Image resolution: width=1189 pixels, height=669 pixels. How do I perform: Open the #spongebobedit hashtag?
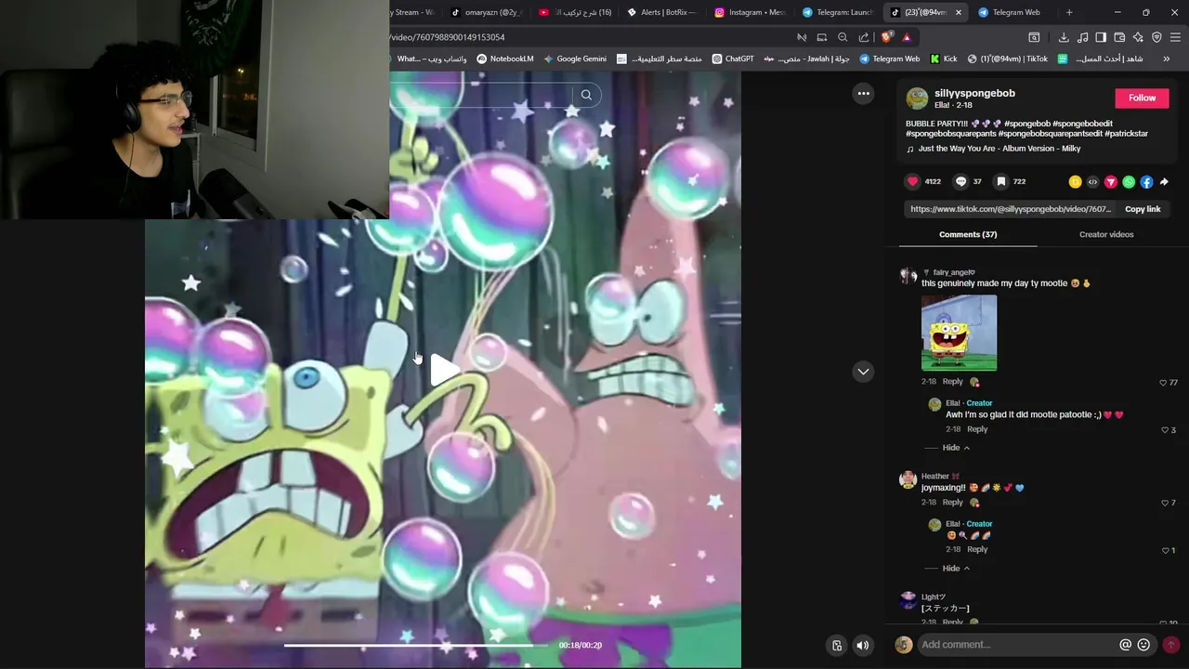1083,124
